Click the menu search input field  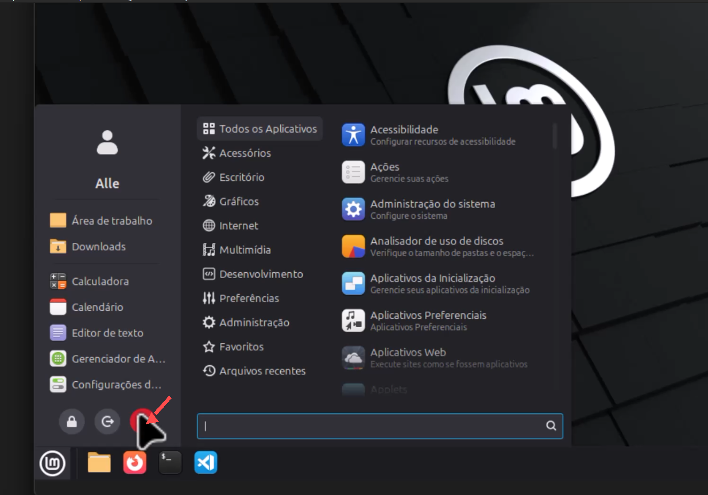pyautogui.click(x=380, y=426)
